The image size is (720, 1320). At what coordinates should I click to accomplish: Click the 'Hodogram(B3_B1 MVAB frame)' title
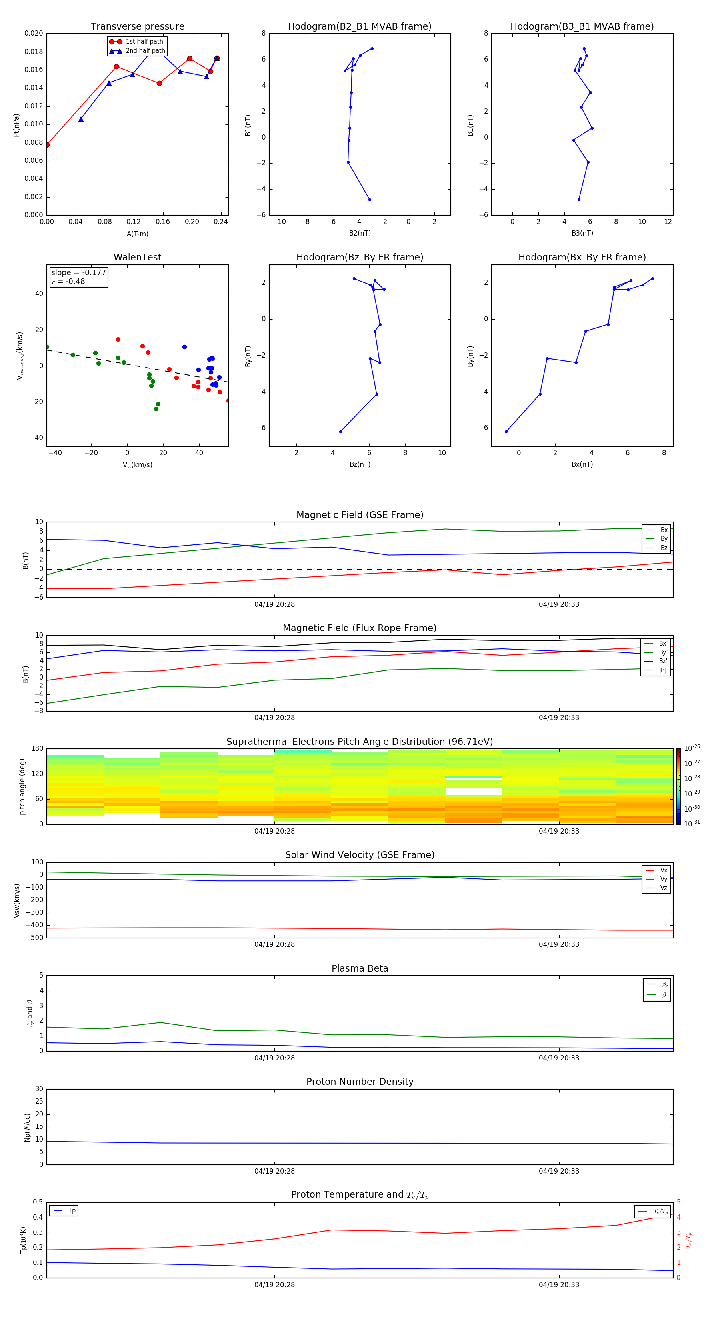tap(582, 27)
